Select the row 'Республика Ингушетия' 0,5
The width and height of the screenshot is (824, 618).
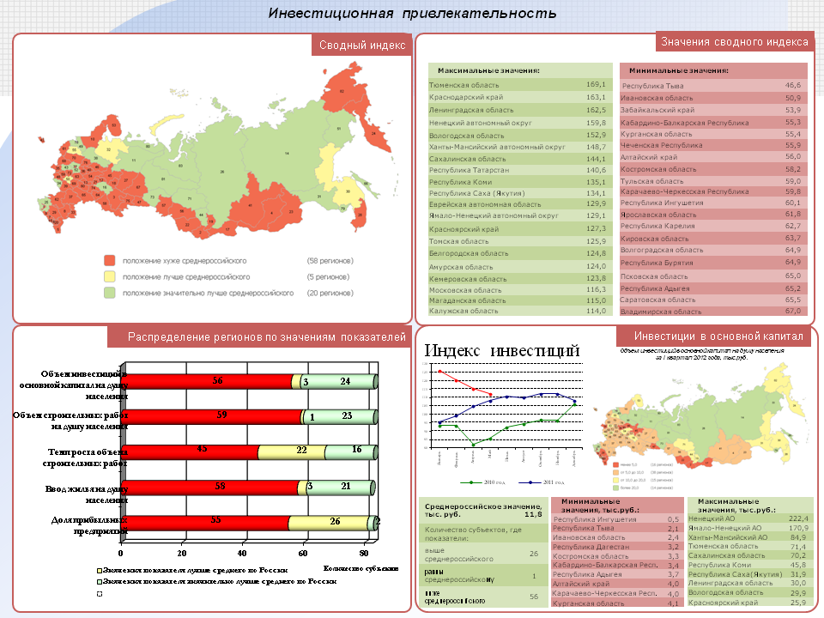coord(617,518)
